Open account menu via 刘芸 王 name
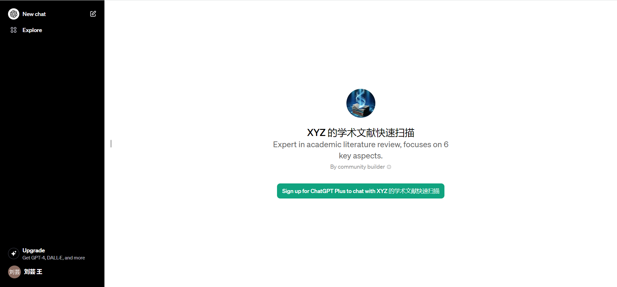Viewport: 617px width, 287px height. (33, 272)
